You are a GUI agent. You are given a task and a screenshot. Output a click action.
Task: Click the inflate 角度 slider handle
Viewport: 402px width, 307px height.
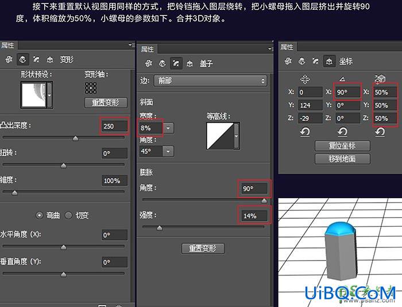(x=264, y=200)
